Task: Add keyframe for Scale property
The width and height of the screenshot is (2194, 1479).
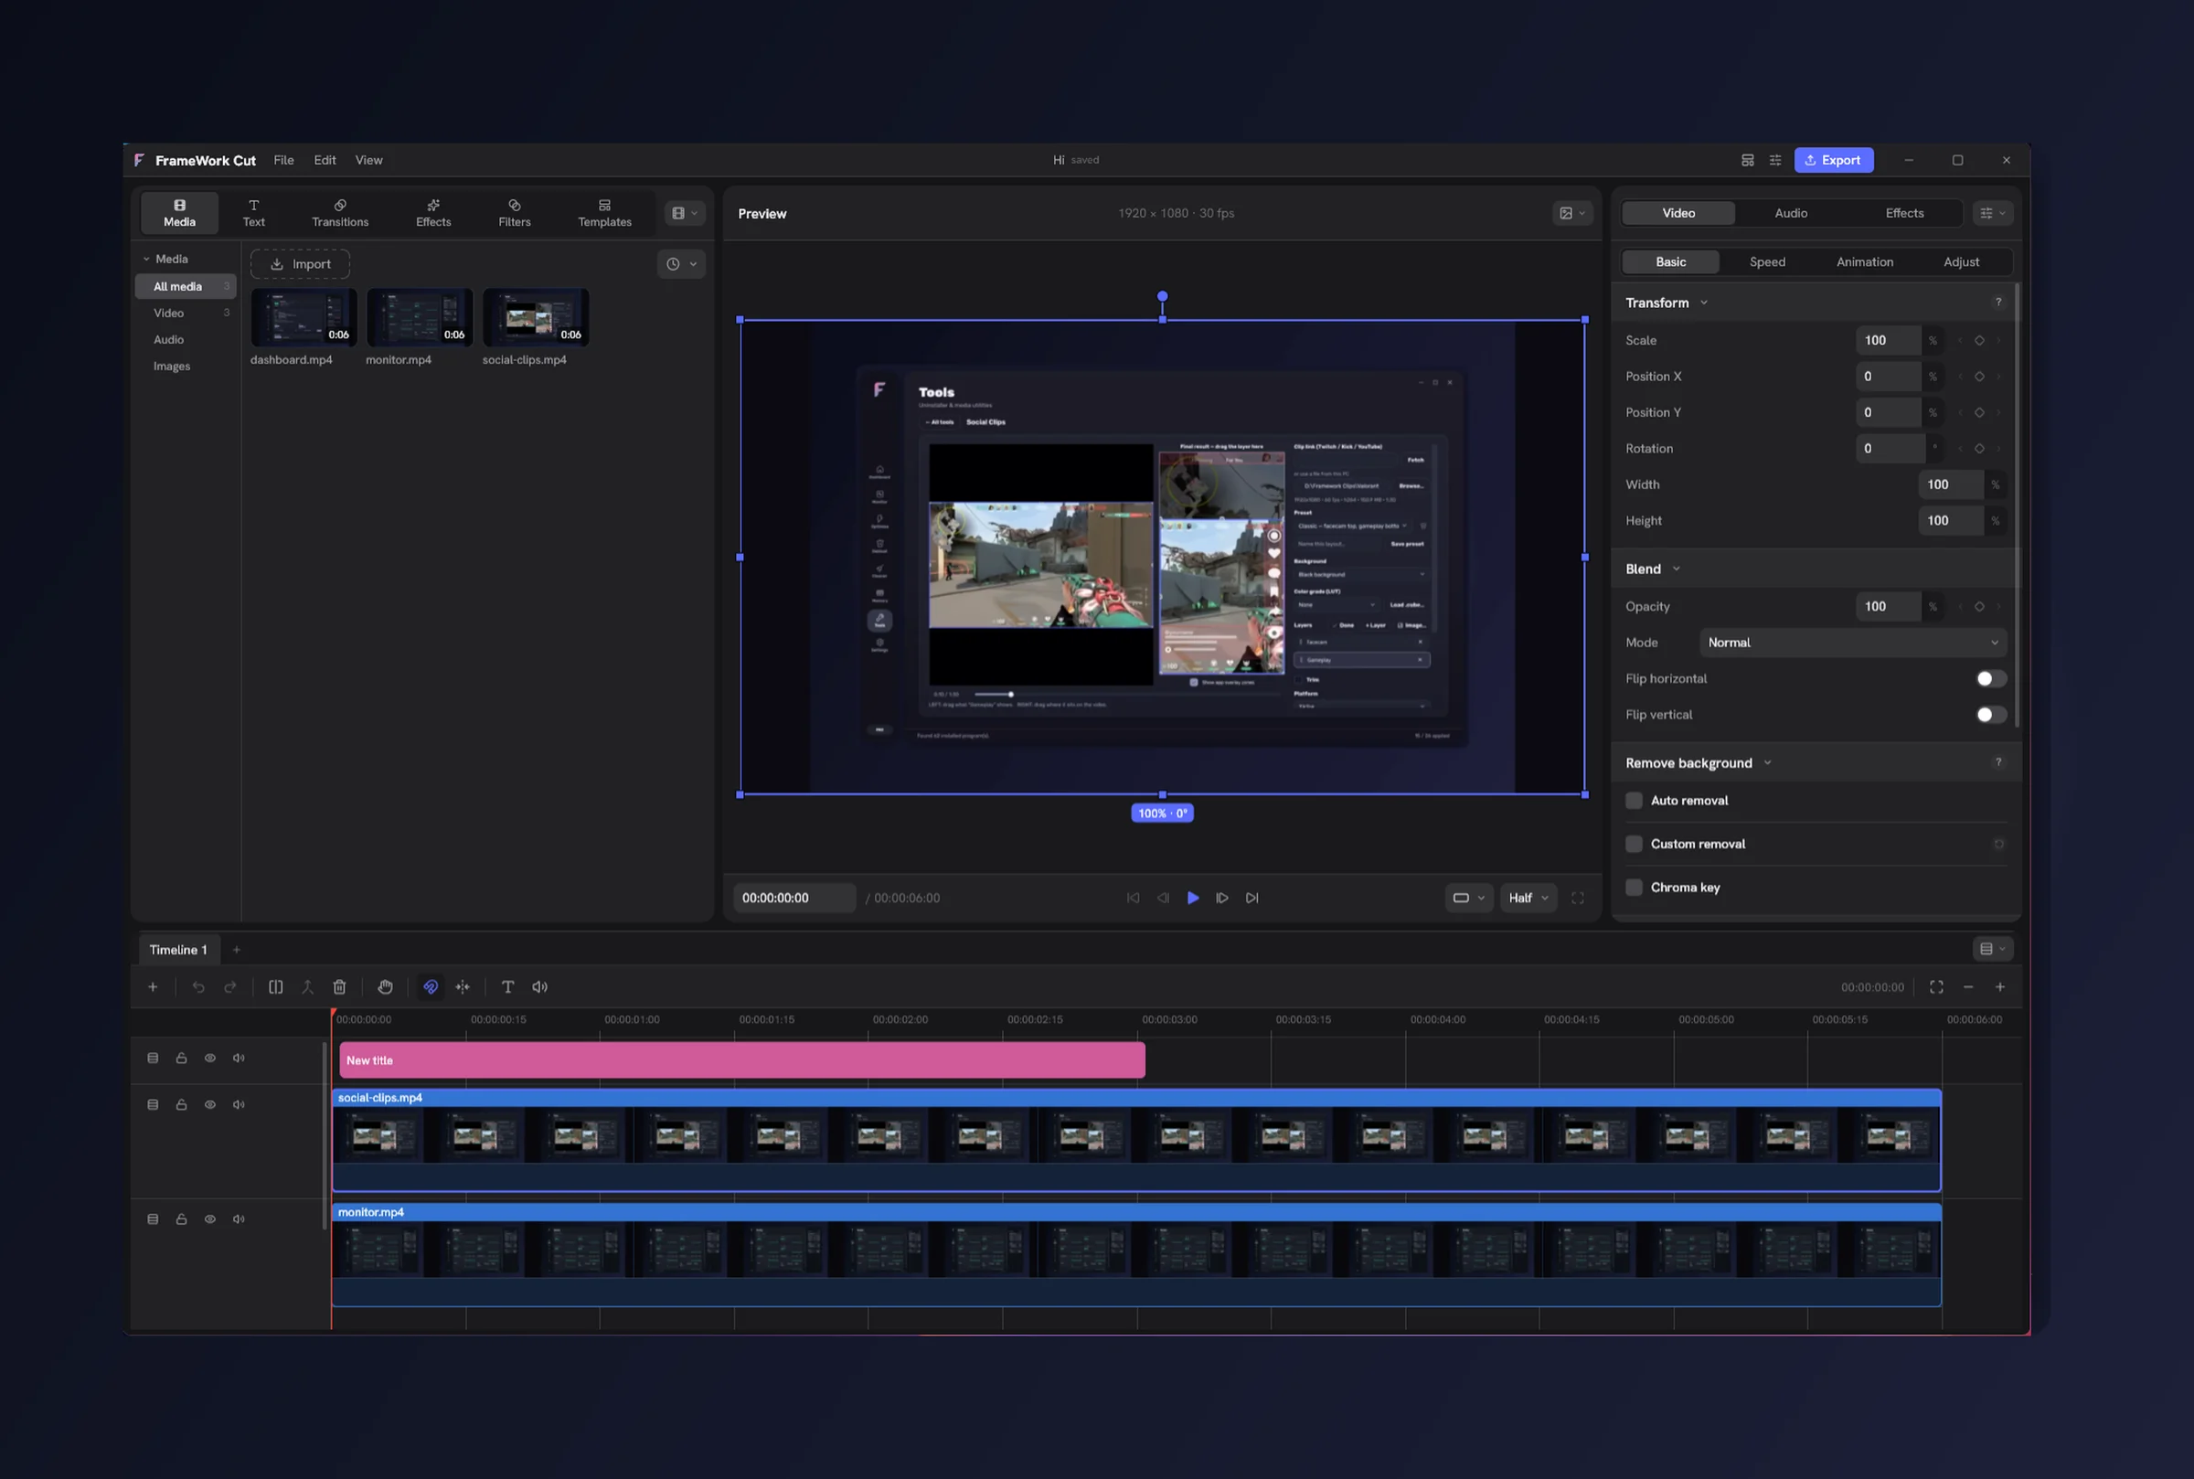Action: click(x=1979, y=341)
